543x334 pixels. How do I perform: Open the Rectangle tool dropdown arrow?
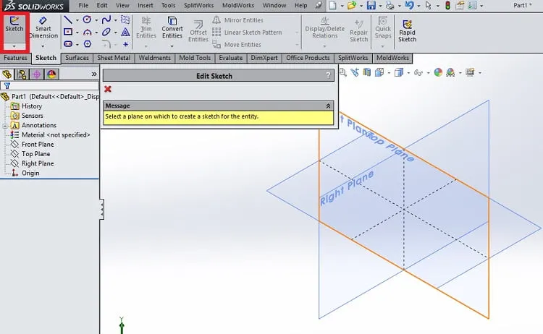coord(77,33)
